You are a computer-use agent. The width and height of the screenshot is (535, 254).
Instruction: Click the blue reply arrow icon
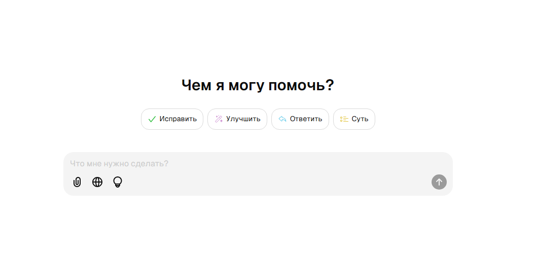pyautogui.click(x=282, y=119)
